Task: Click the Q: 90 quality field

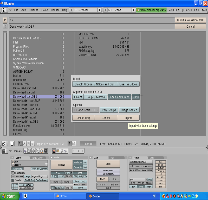Action: 133,183
